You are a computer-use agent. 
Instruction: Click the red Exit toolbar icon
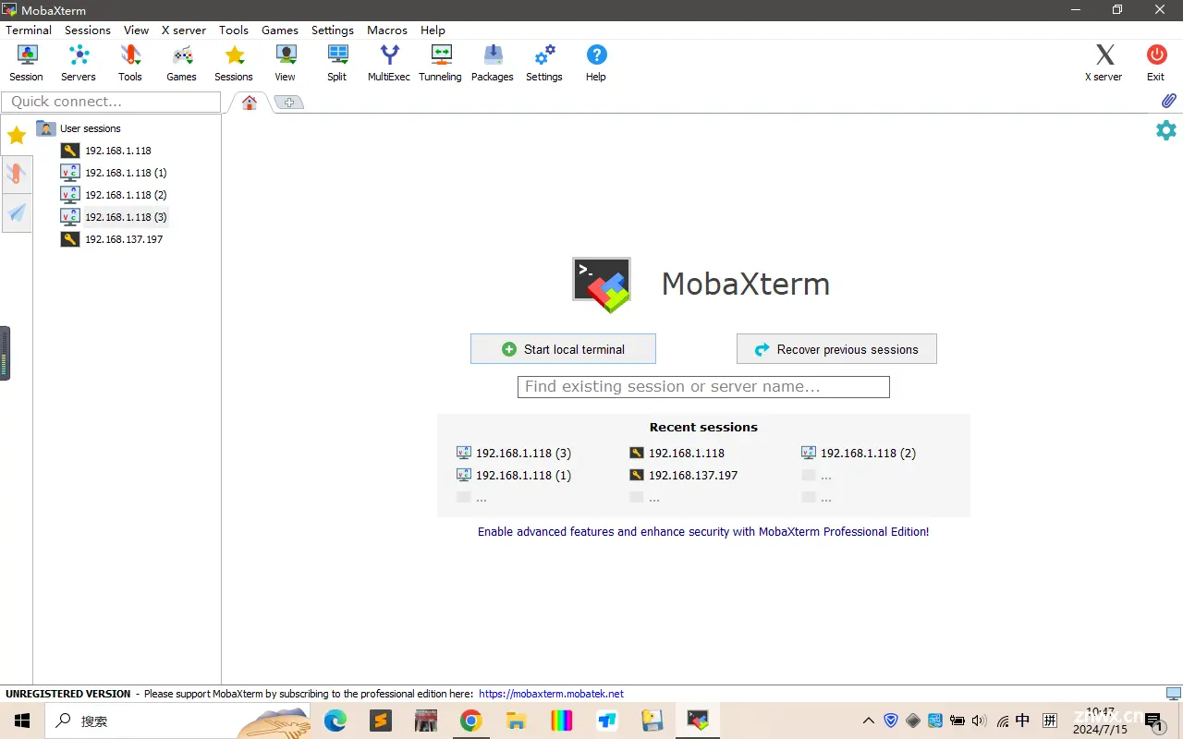tap(1156, 63)
